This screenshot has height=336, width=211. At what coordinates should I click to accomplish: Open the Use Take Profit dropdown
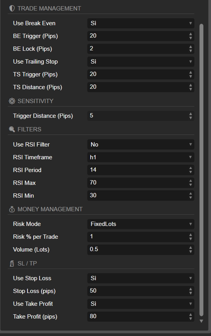click(140, 304)
